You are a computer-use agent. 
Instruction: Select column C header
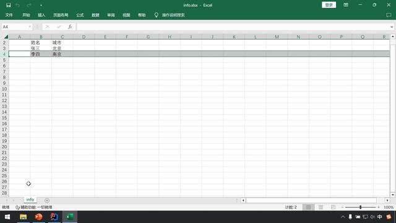click(x=62, y=37)
